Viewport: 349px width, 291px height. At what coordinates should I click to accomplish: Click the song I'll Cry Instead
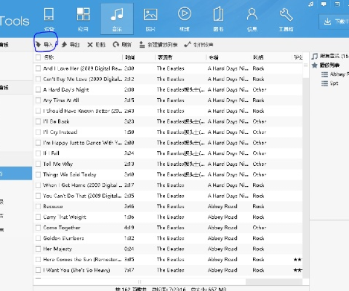point(60,132)
